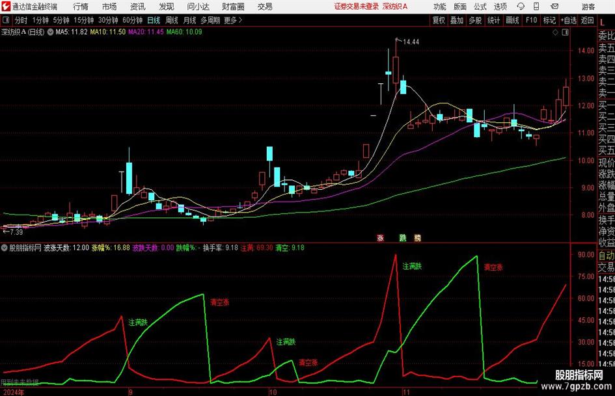This screenshot has width=615, height=396.
Task: Open the headset customer service icon
Action: click(521, 7)
